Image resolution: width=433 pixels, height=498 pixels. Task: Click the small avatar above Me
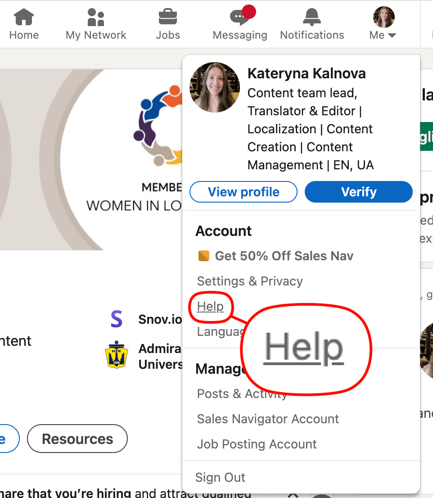(383, 17)
